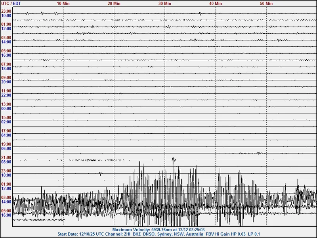Image resolution: width=317 pixels, height=238 pixels.
Task: Click the small wavelet spike on the 21:00 trace
Action: pyautogui.click(x=174, y=160)
